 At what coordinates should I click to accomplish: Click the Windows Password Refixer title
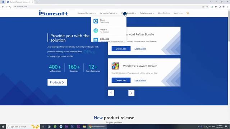click(140, 66)
